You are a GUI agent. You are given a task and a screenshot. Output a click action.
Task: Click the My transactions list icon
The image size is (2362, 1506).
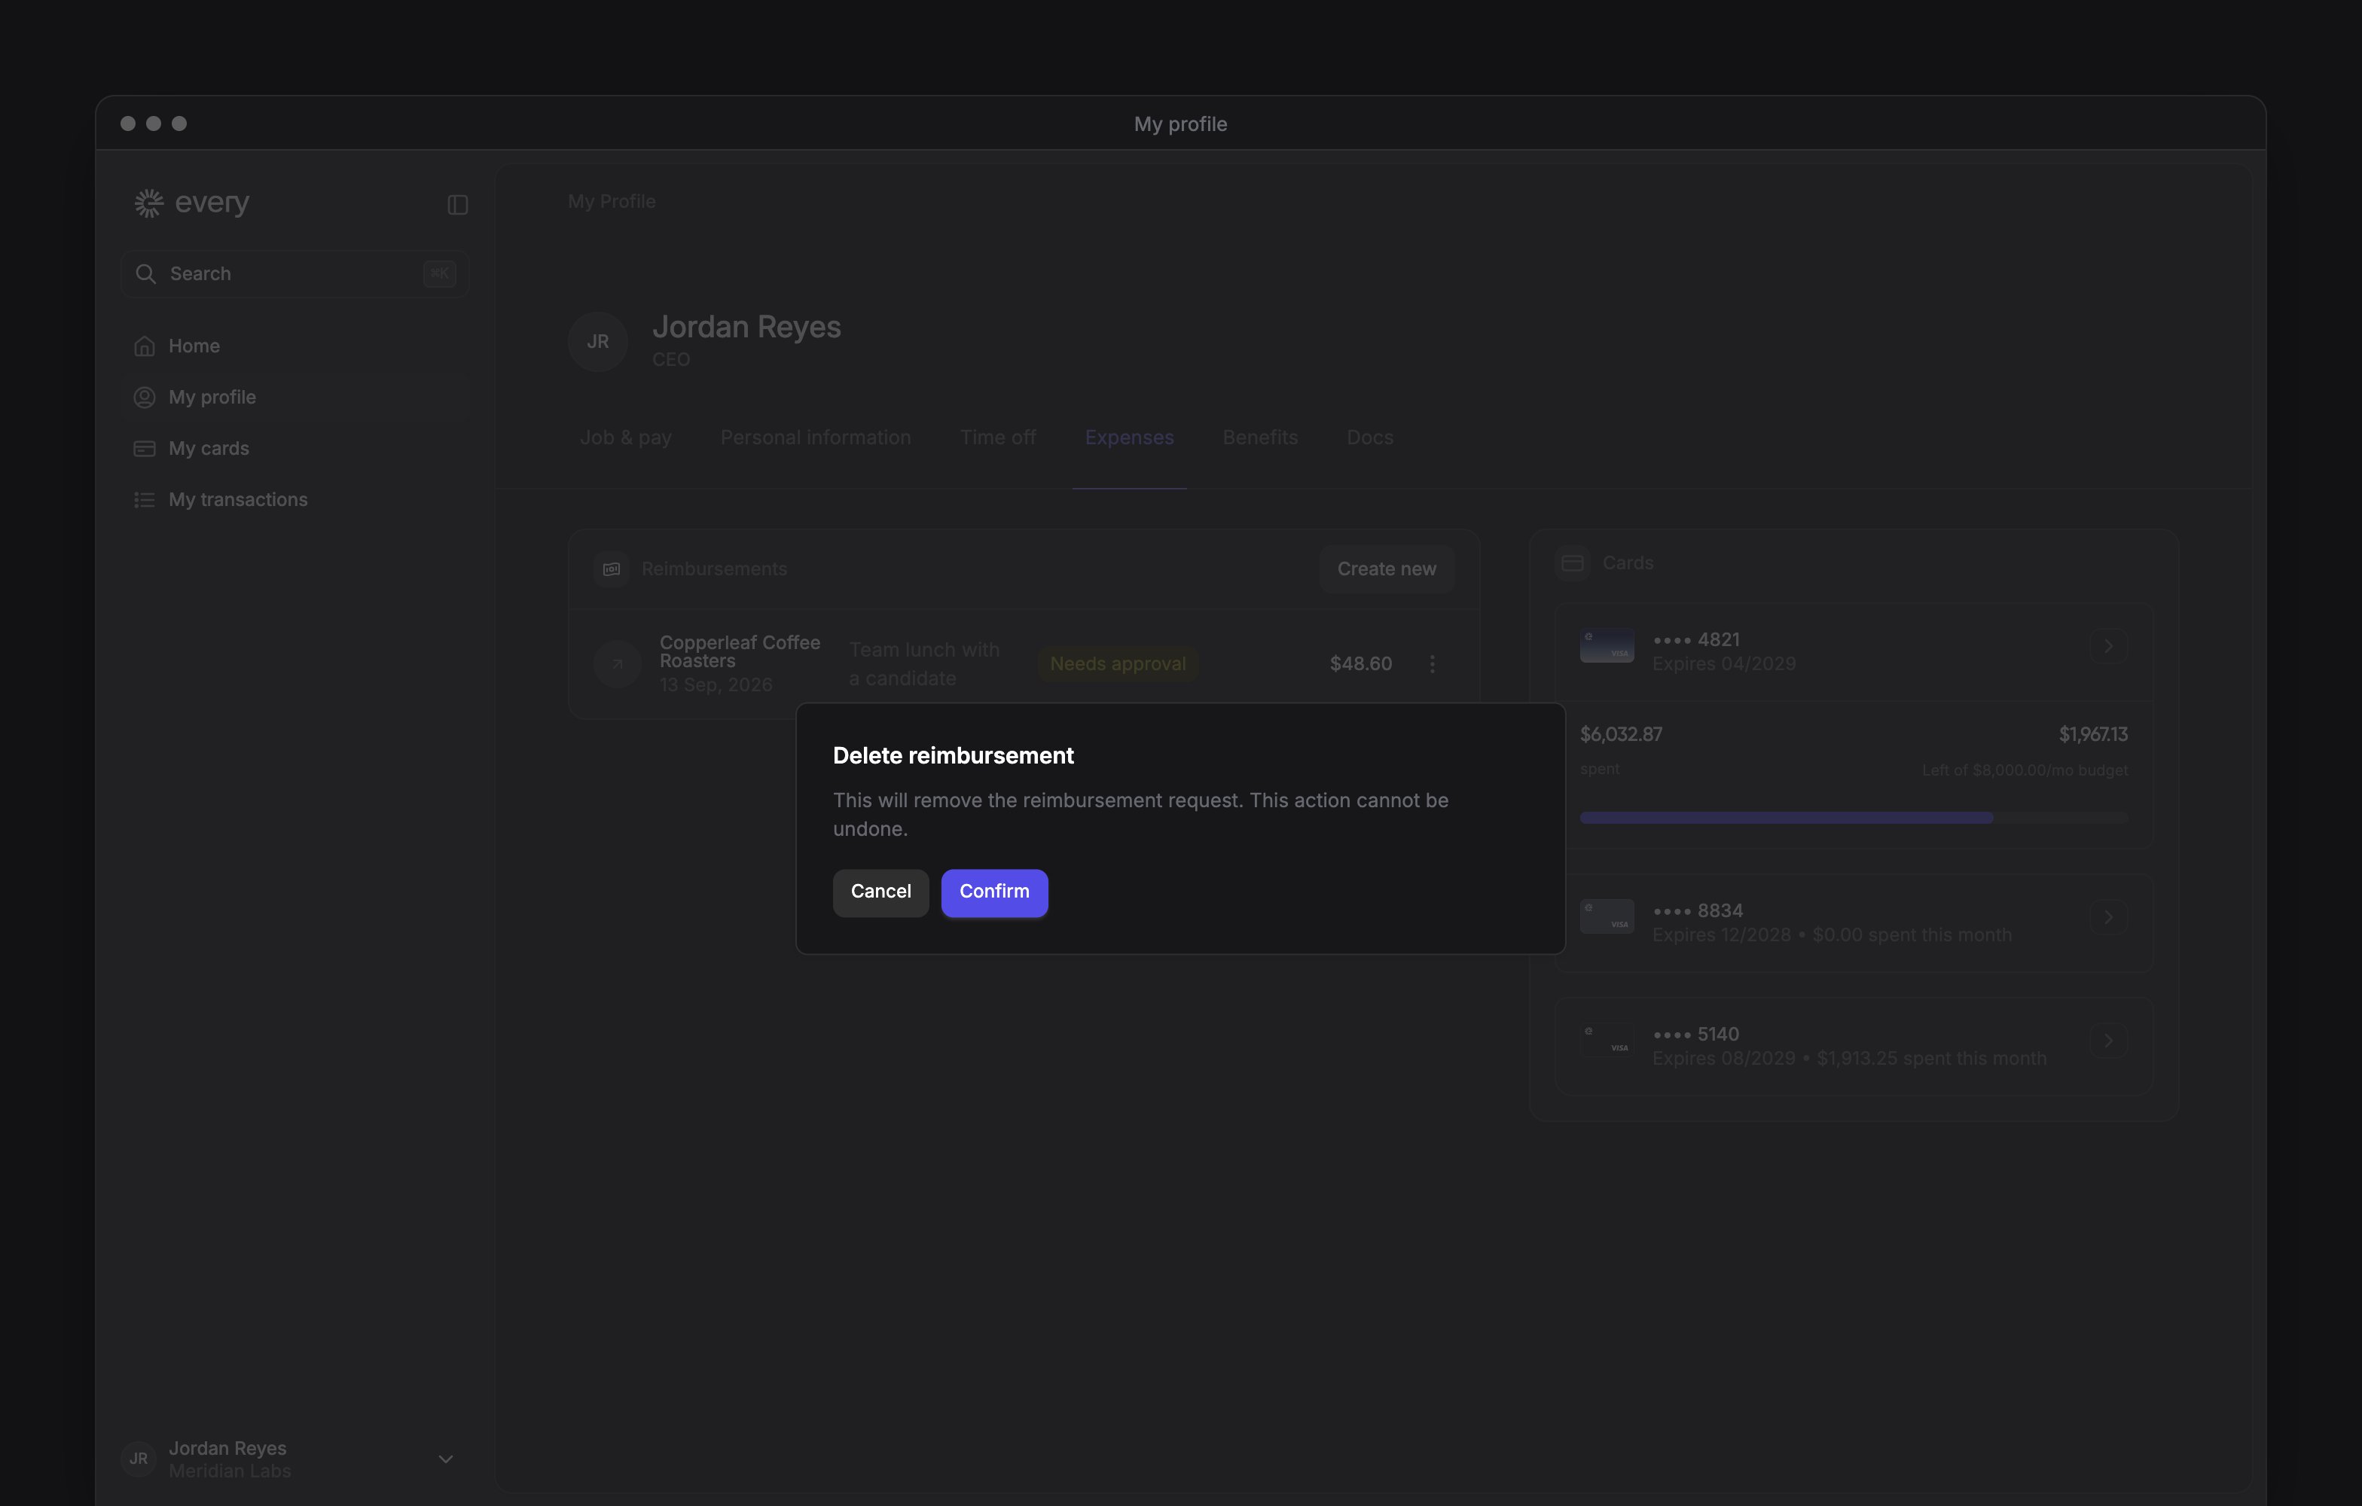(x=144, y=499)
